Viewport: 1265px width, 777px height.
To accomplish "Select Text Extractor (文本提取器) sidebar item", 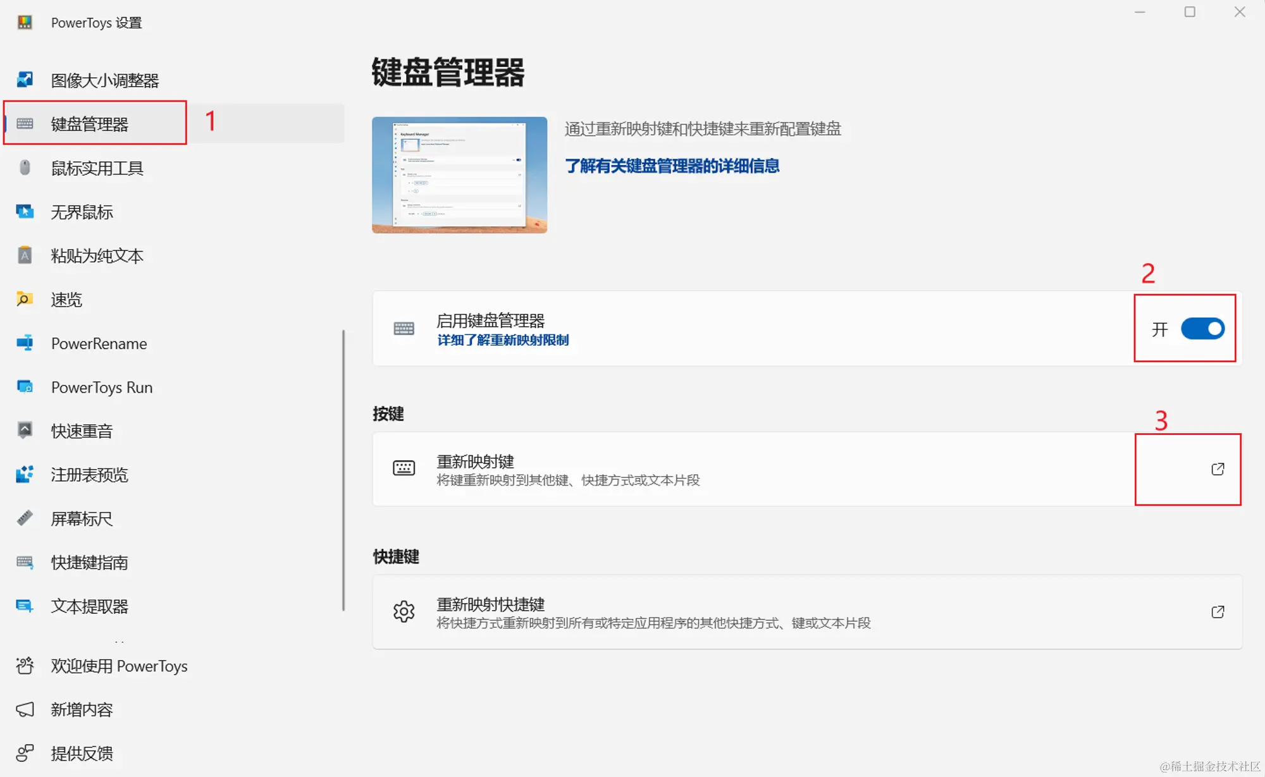I will (x=89, y=606).
